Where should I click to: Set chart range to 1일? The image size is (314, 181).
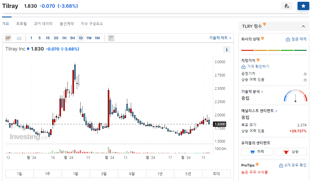[19, 174]
